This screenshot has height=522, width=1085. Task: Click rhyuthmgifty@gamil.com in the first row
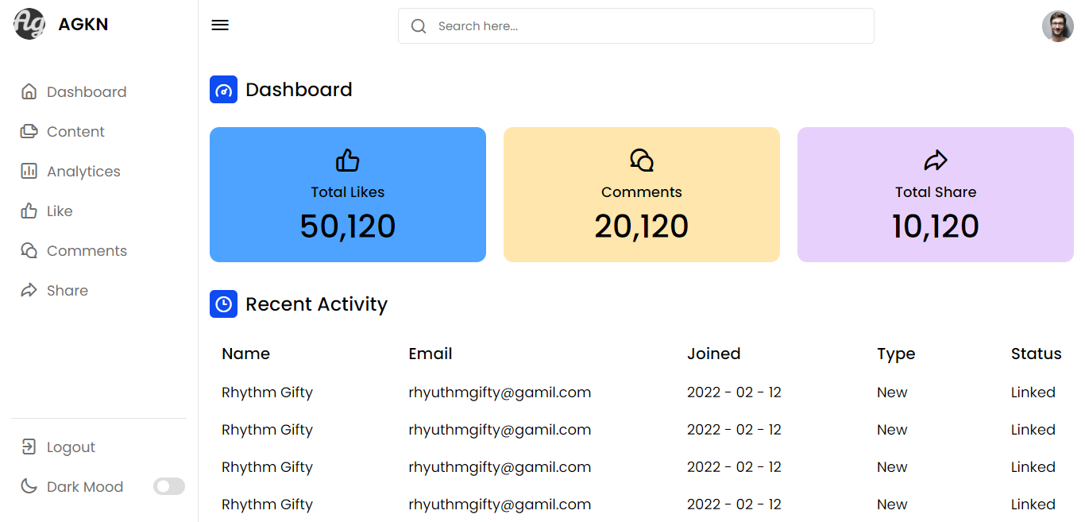500,392
